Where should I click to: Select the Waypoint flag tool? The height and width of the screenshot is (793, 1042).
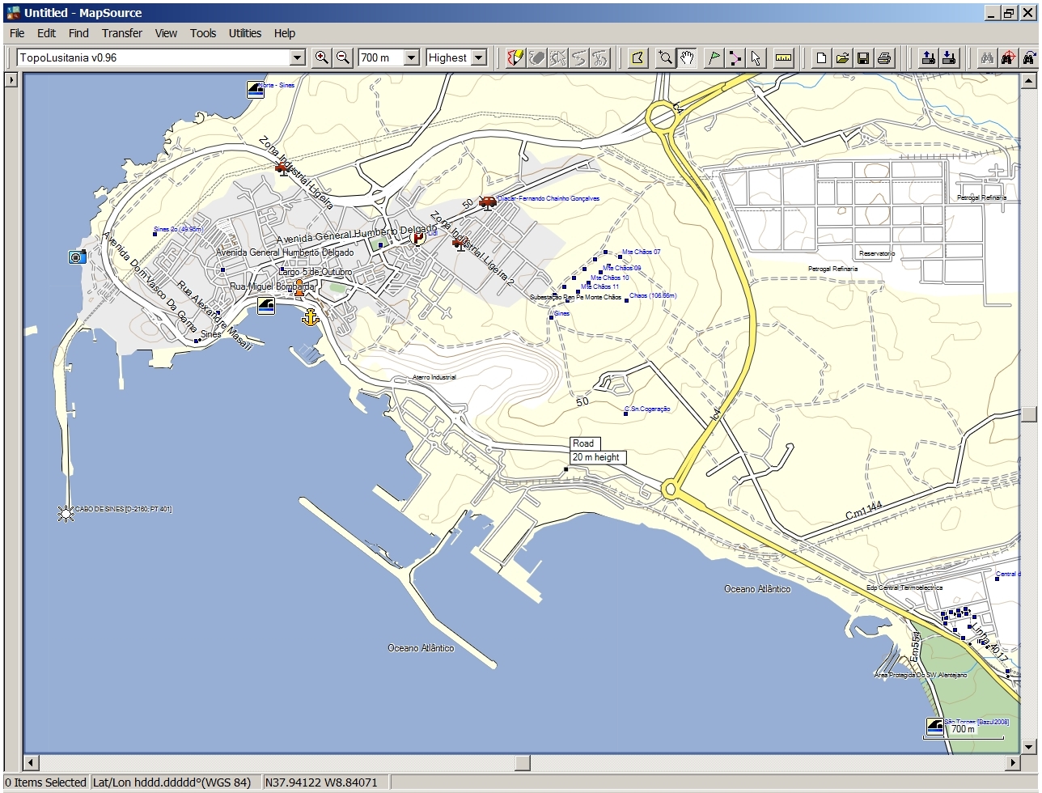(x=714, y=57)
